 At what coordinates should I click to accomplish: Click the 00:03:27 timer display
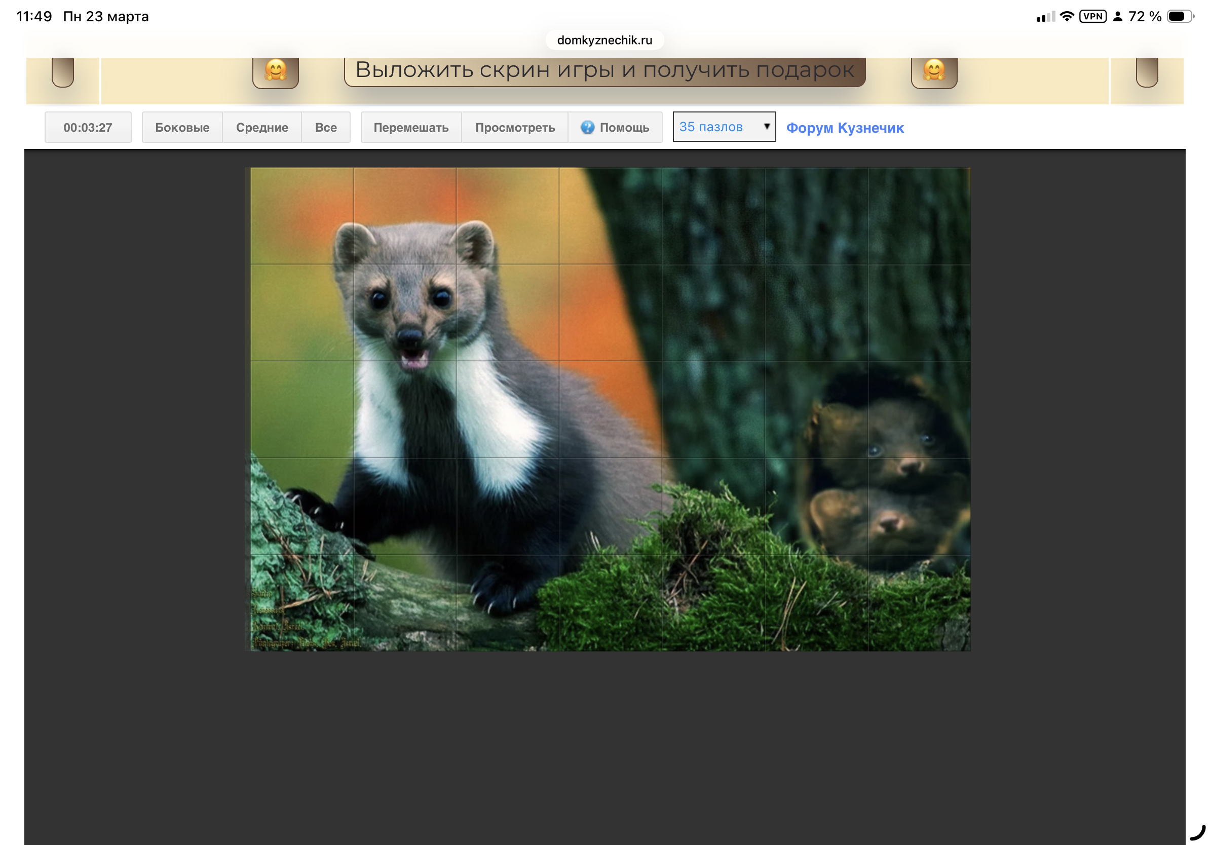[88, 128]
